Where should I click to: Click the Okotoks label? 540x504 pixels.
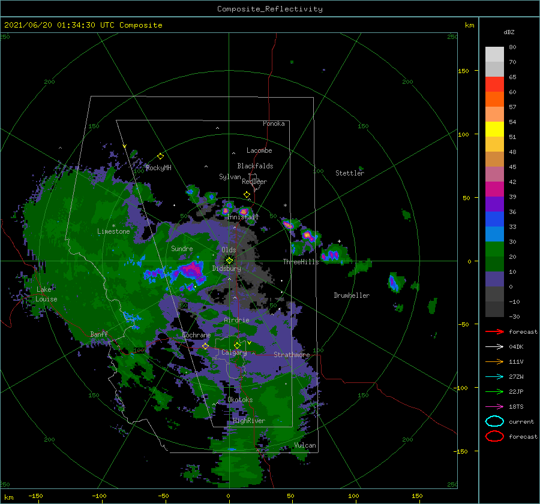(240, 400)
